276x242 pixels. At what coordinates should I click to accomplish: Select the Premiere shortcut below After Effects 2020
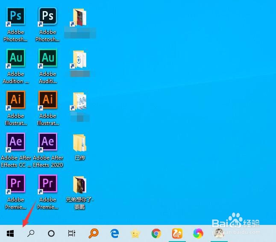(48, 192)
